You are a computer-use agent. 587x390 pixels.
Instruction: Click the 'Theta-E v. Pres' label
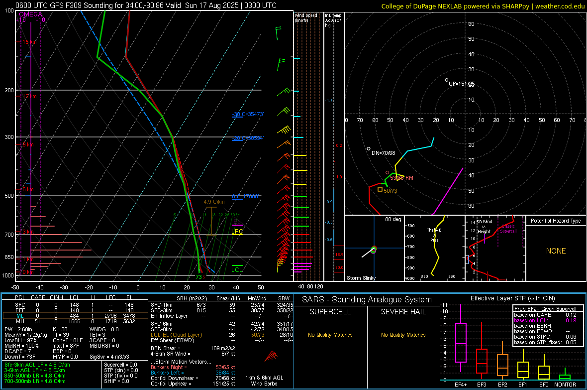pos(434,235)
